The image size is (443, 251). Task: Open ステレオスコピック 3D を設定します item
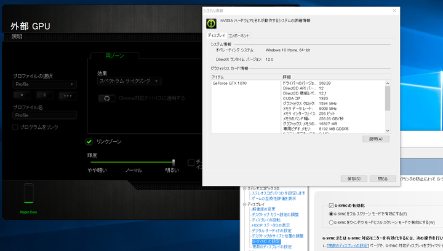[x=278, y=193]
